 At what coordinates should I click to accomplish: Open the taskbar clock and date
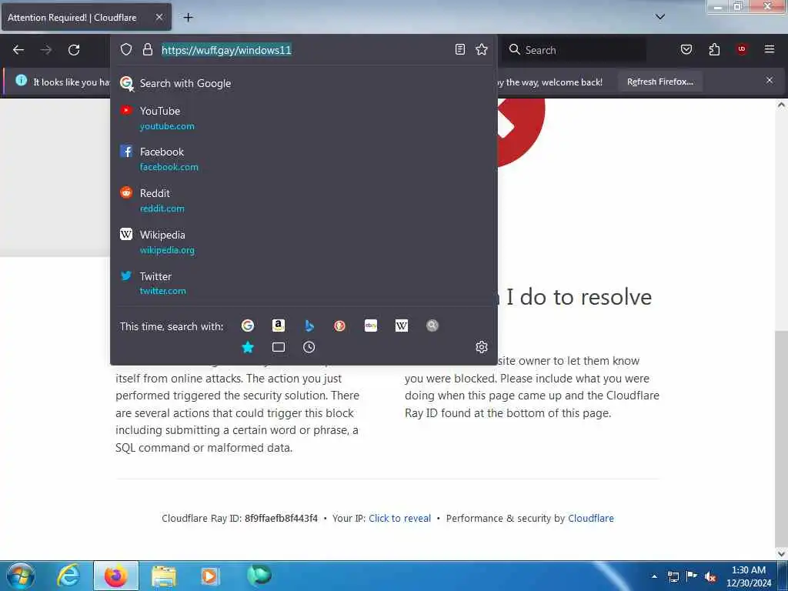tap(749, 576)
